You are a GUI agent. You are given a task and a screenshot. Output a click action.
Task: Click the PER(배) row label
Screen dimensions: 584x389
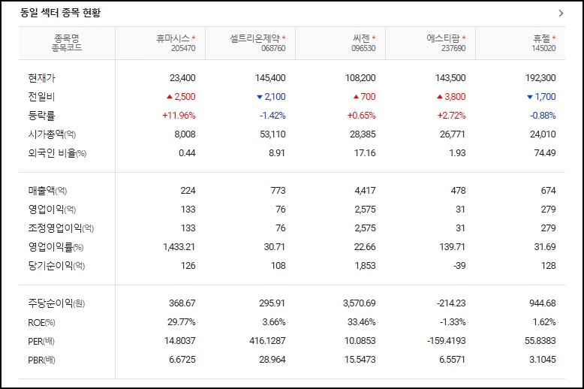41,341
